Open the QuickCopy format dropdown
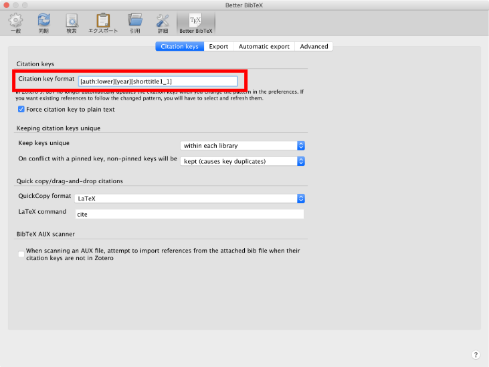The image size is (489, 367). 190,199
